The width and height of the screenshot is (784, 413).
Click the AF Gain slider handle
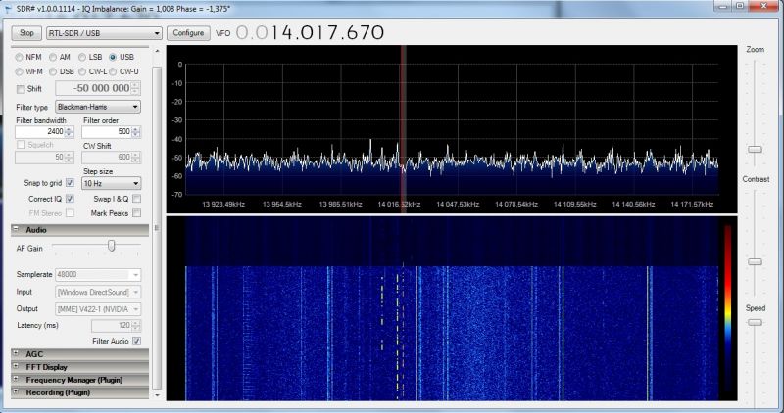click(x=112, y=246)
